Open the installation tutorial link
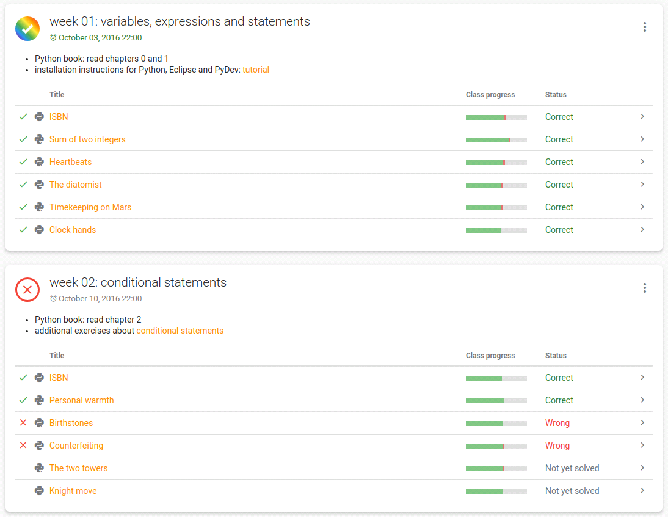Viewport: 668px width, 517px height. tap(256, 70)
